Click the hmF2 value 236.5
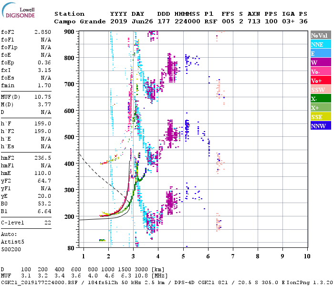The image size is (334, 286). tap(42, 158)
